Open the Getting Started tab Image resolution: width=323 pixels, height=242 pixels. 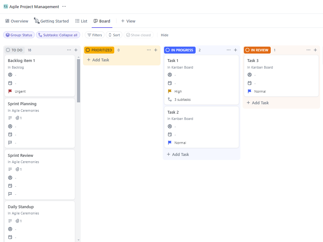[x=51, y=21]
